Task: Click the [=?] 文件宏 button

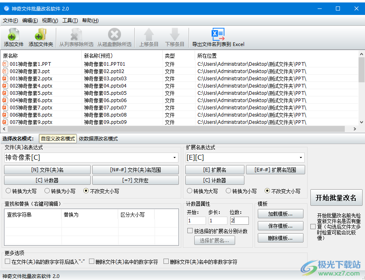Action: (x=136, y=180)
